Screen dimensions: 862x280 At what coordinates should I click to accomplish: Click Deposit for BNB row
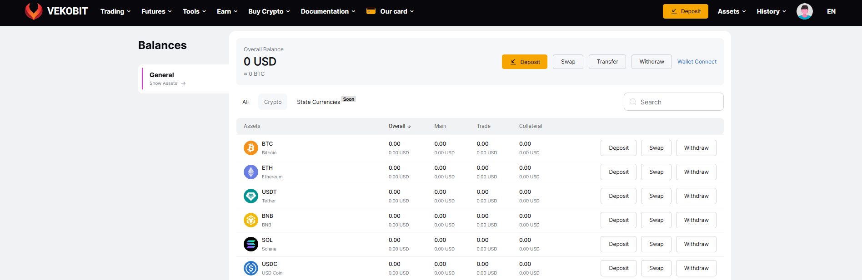618,220
